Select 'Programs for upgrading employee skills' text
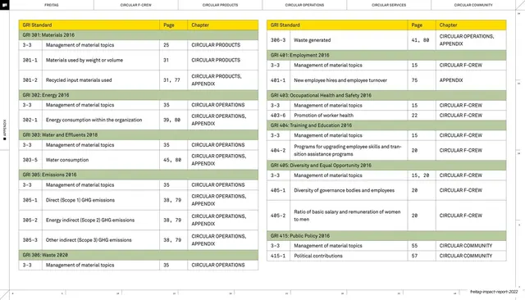Screen dimensions: 525x300 point(348,151)
